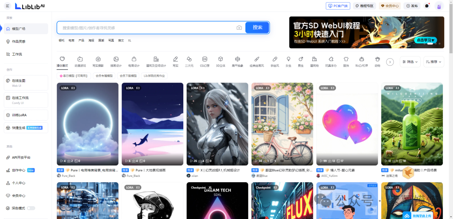453x219 pixels.
Task: Go to 作品灵感 in the sidebar
Action: (18, 41)
